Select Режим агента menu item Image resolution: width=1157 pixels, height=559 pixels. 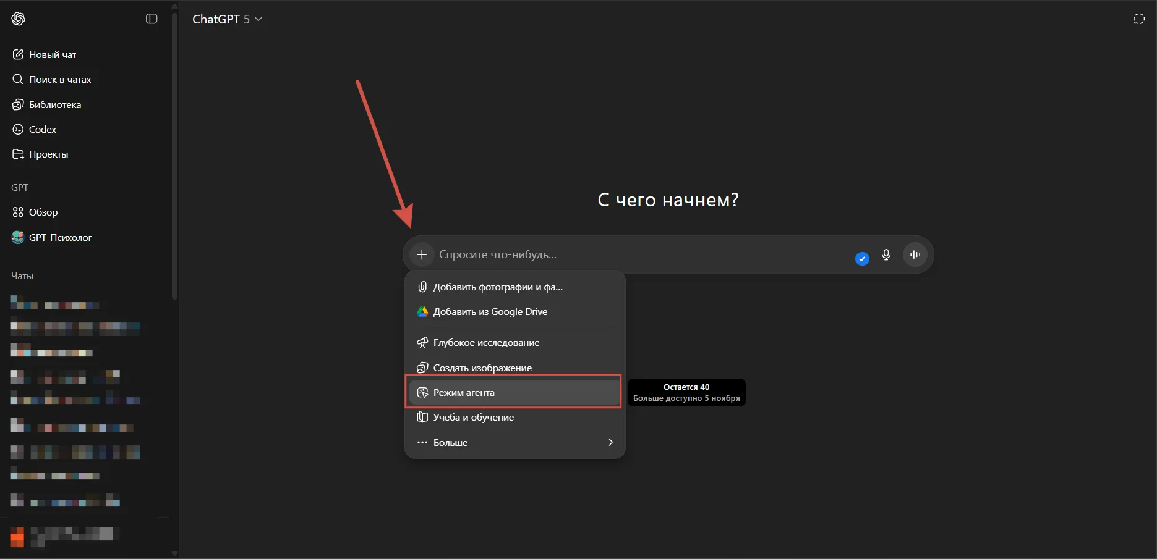tap(514, 392)
